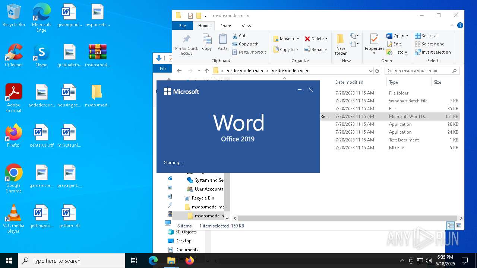Image resolution: width=477 pixels, height=268 pixels.
Task: Open VLC media player desktop icon
Action: [14, 219]
